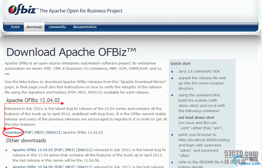Open the MD5 link for OFBiz 10.04.06
Image resolution: width=262 pixels, height=168 pixels.
70,167
